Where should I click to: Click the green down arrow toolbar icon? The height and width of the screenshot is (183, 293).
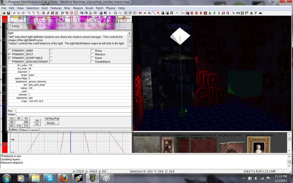[210, 13]
